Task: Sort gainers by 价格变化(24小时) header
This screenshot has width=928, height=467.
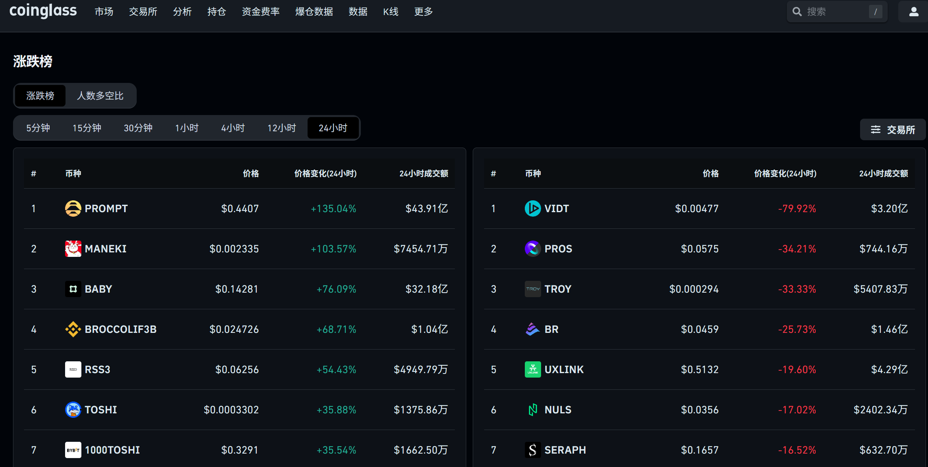Action: 325,174
